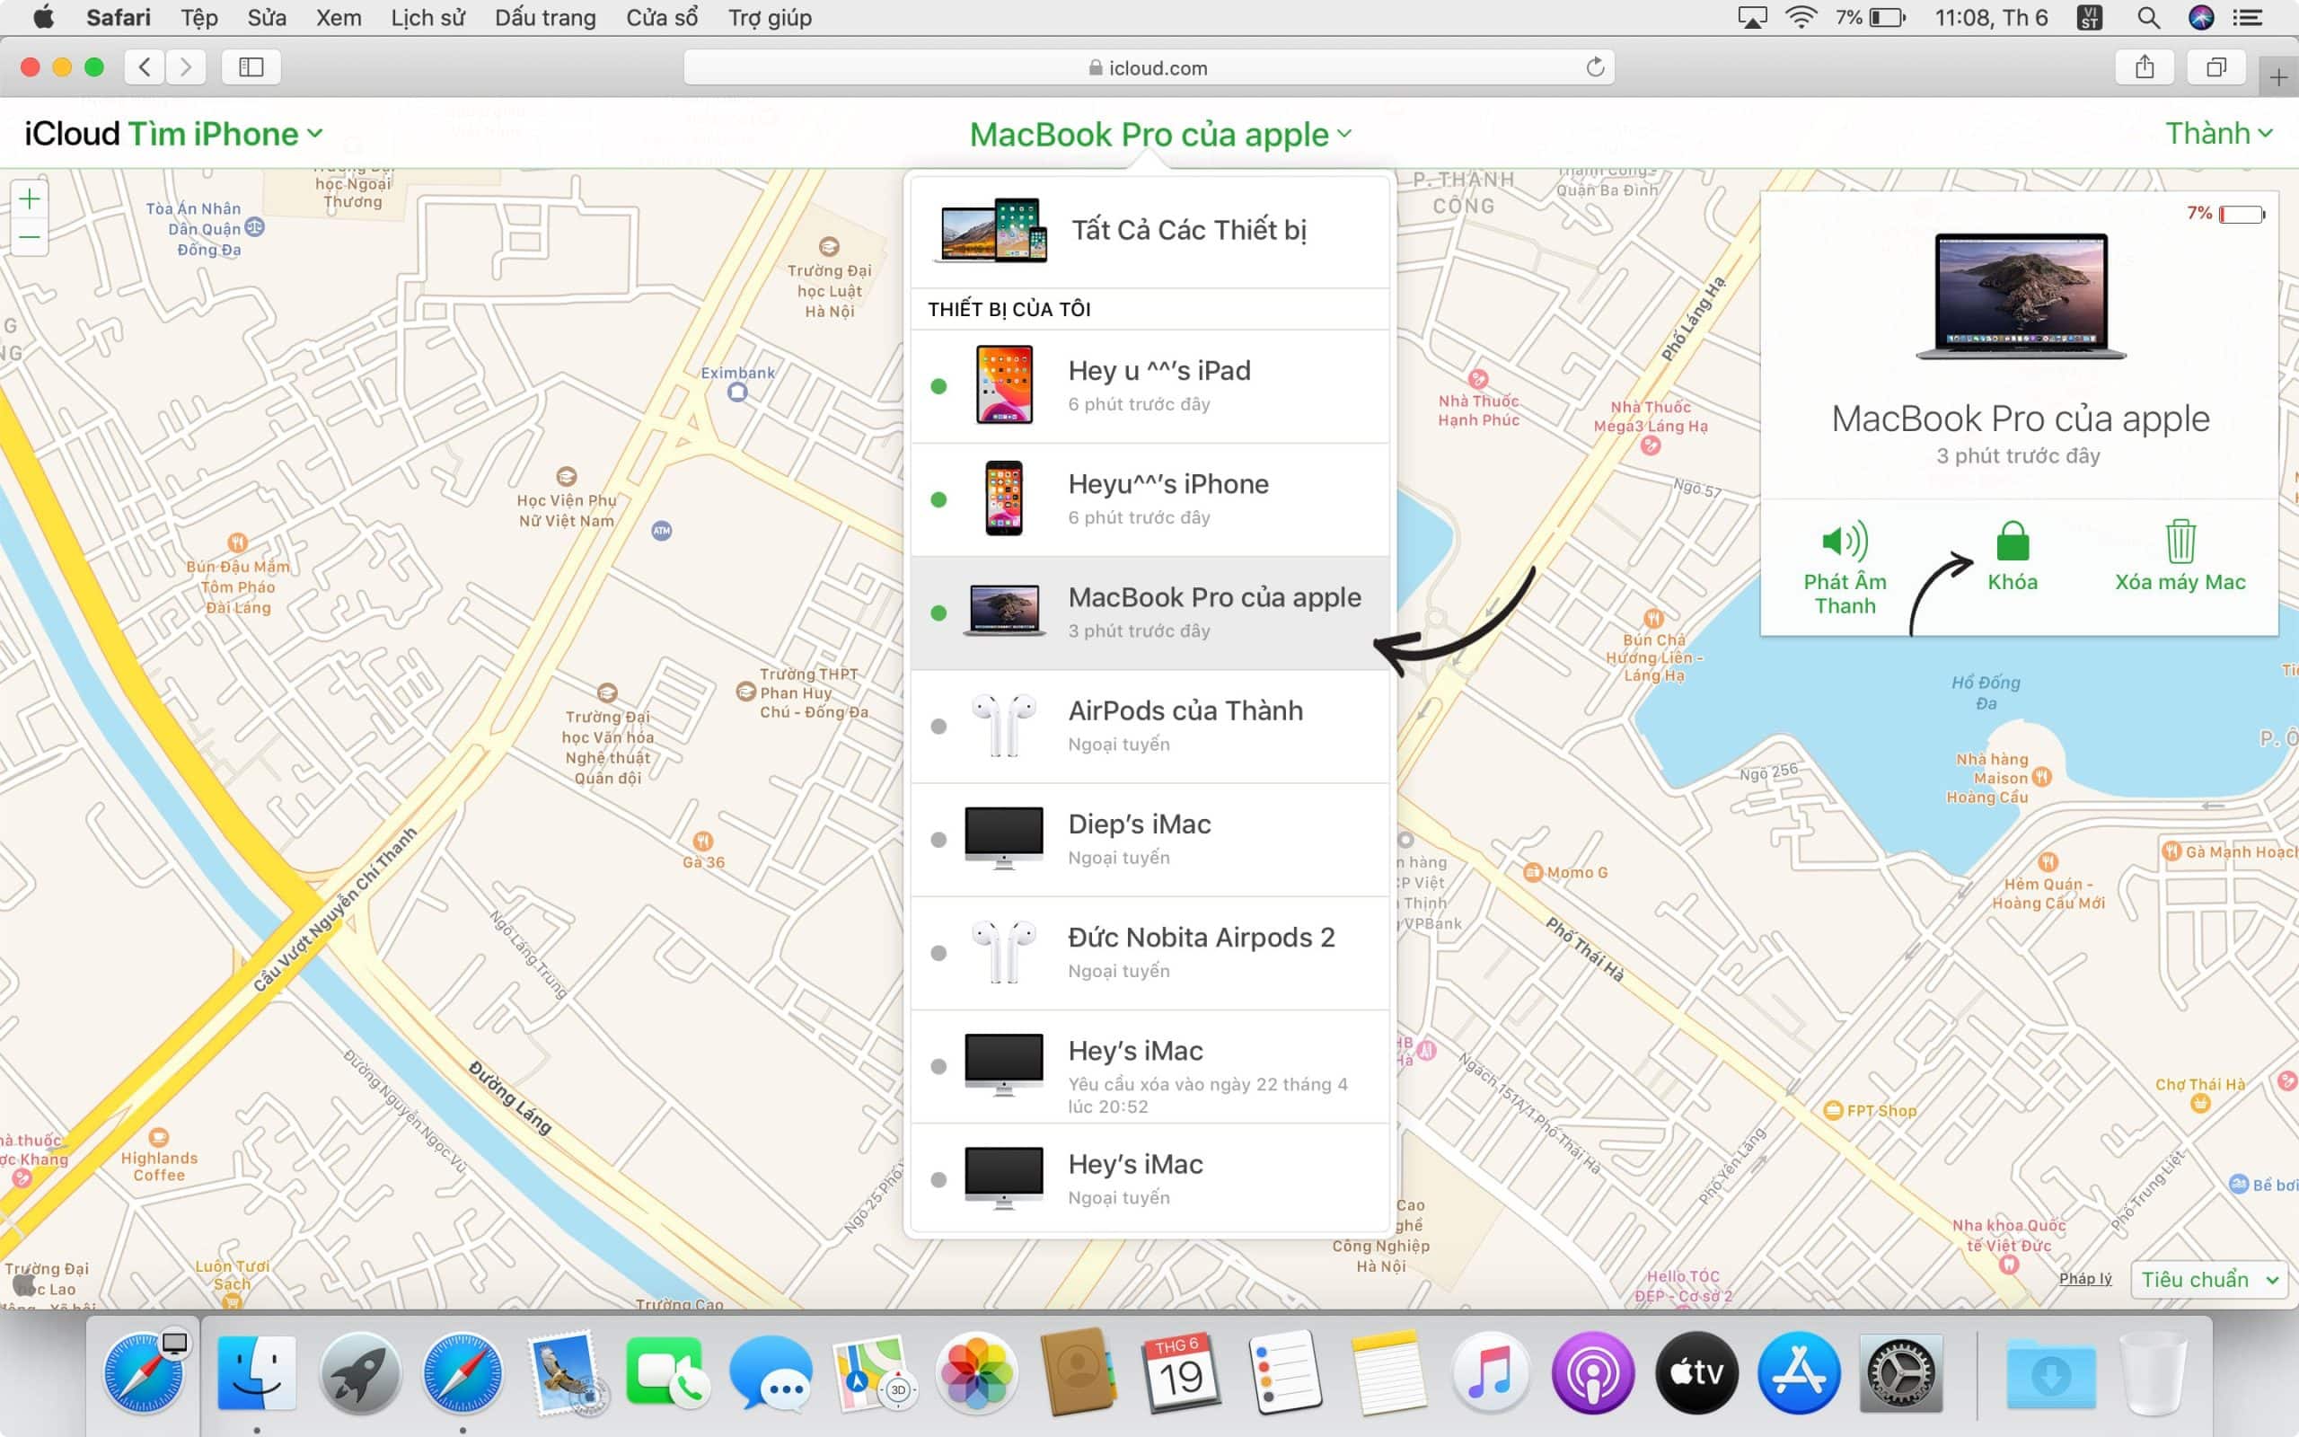Image resolution: width=2299 pixels, height=1437 pixels.
Task: Select the offline Hey's iMac Ngoại tuyến
Action: pyautogui.click(x=1149, y=1179)
